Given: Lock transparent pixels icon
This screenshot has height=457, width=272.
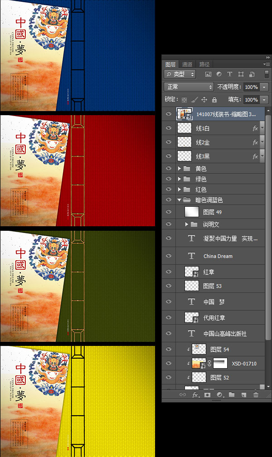Looking at the screenshot, I should coord(184,100).
